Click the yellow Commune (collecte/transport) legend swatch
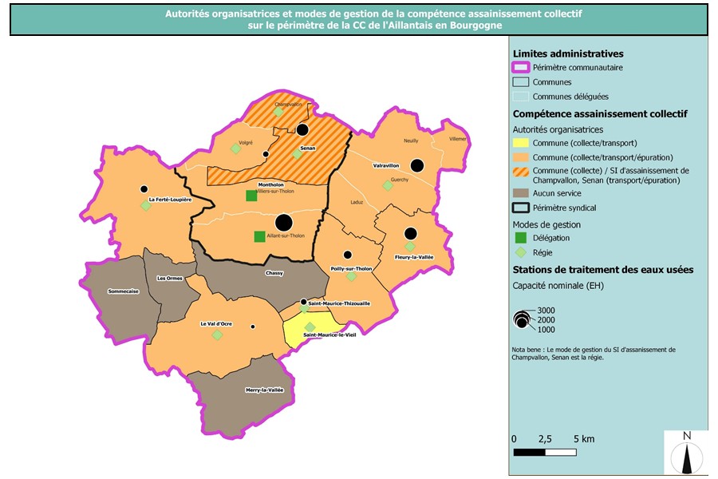 521,143
